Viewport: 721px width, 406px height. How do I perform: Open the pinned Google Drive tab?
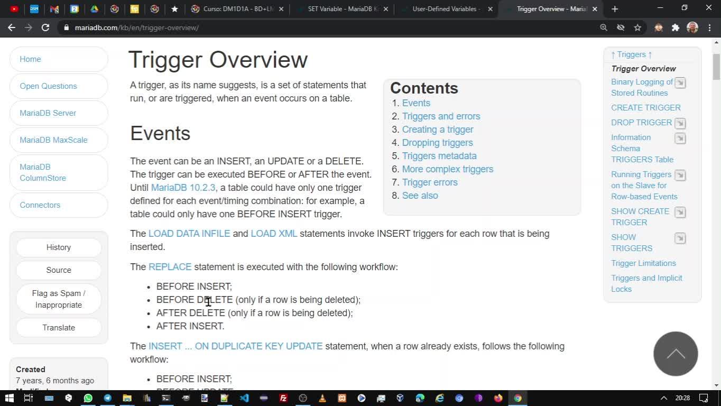point(94,9)
